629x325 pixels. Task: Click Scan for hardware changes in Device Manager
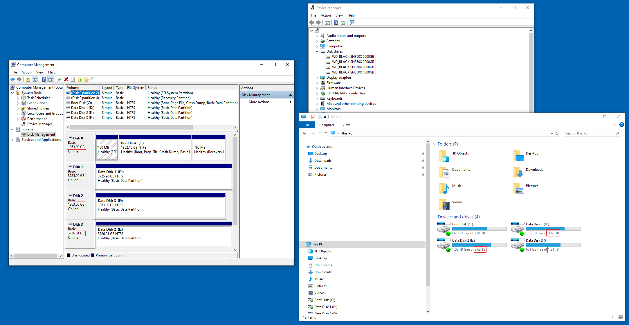point(352,22)
